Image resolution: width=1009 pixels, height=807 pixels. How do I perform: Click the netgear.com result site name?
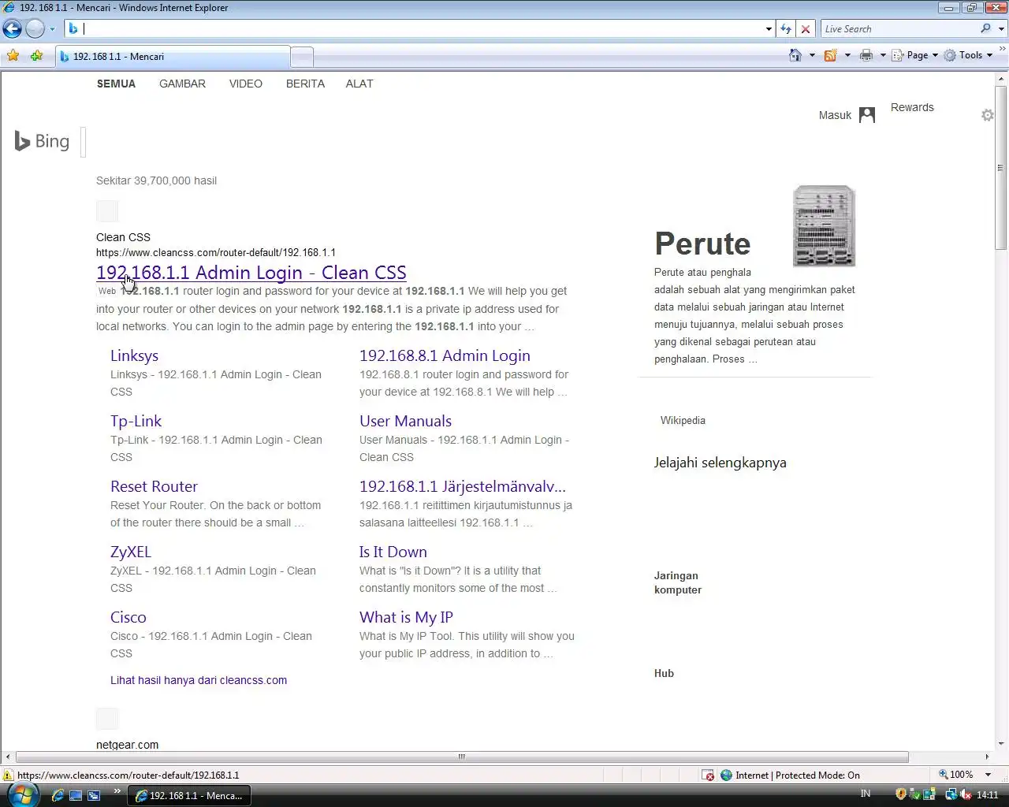click(x=127, y=745)
